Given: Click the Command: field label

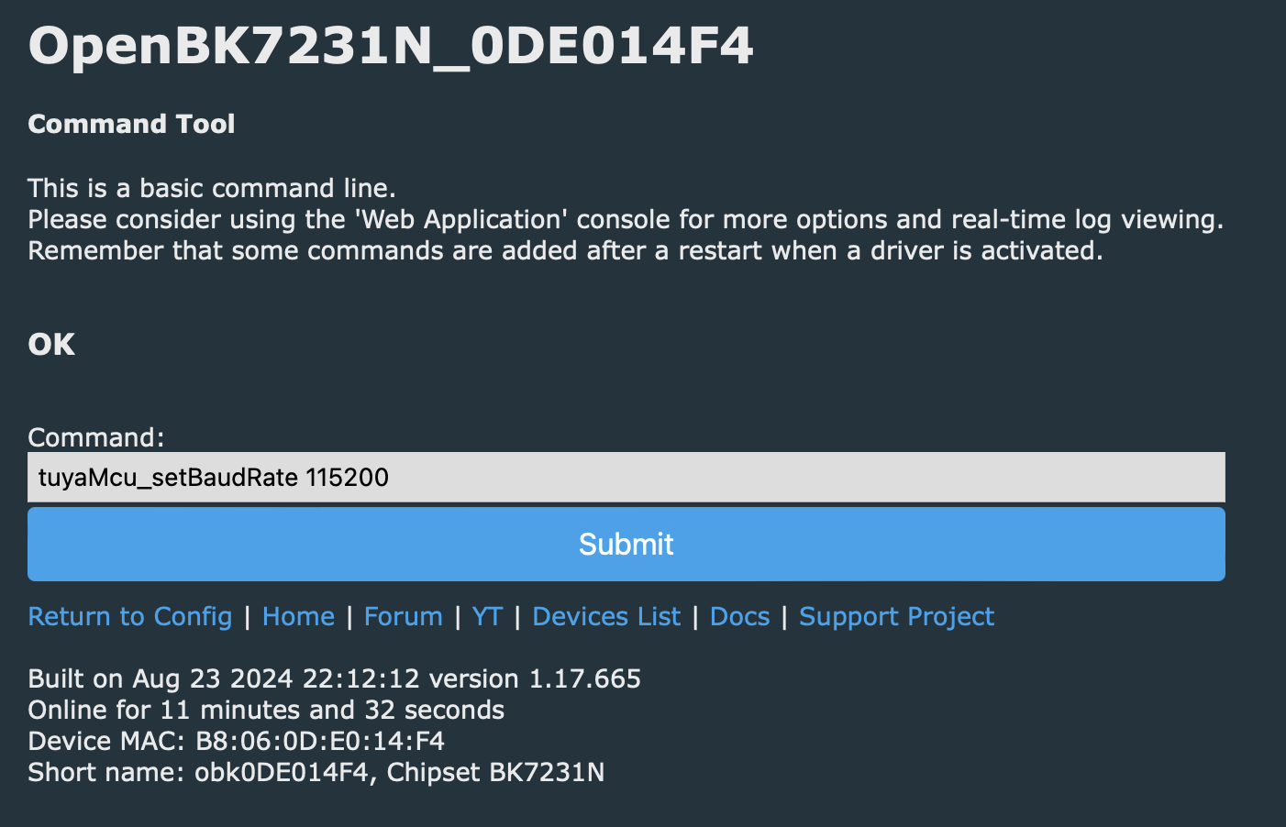Looking at the screenshot, I should point(96,436).
